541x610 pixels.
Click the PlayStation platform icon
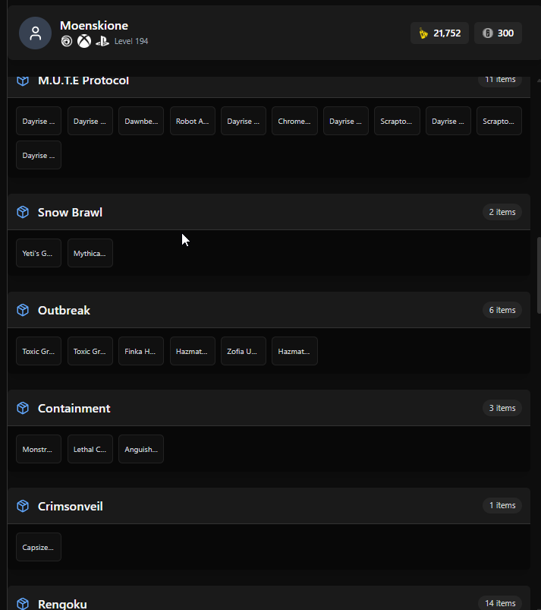(x=102, y=41)
